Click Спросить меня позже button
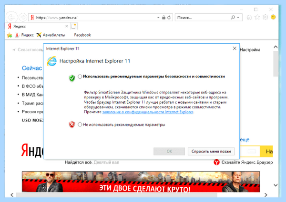Image resolution: width=286 pixels, height=202 pixels. 211,151
